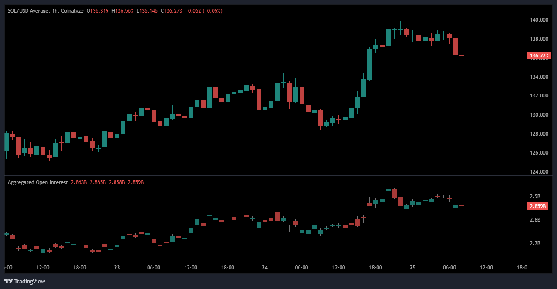Click the TradingView logo
The width and height of the screenshot is (557, 289).
25,281
